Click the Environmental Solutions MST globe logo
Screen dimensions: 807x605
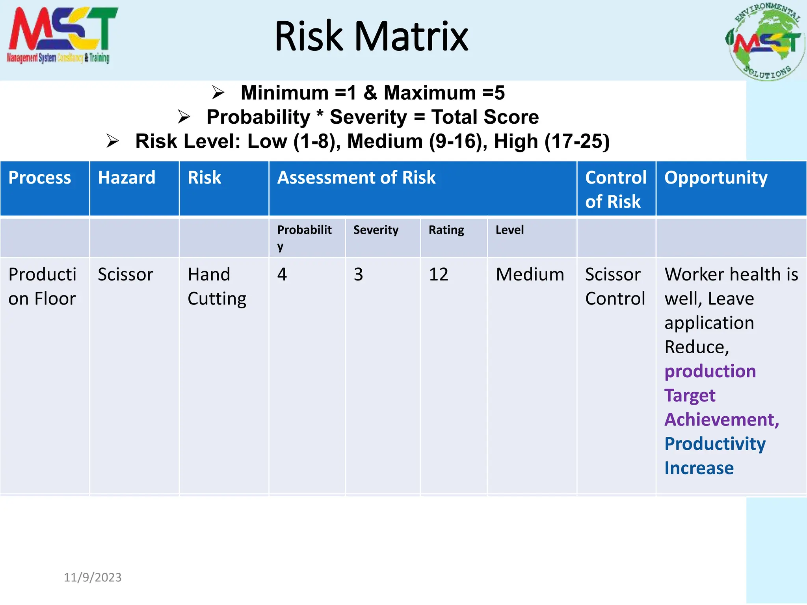765,41
